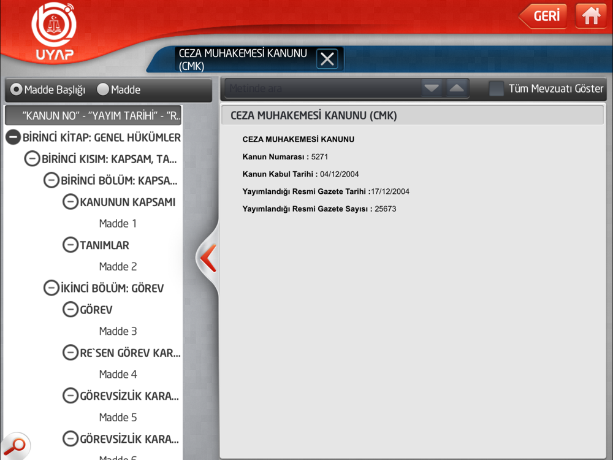This screenshot has height=460, width=613.
Task: Collapse KANUNUN KAPSAMI node
Action: click(x=70, y=202)
